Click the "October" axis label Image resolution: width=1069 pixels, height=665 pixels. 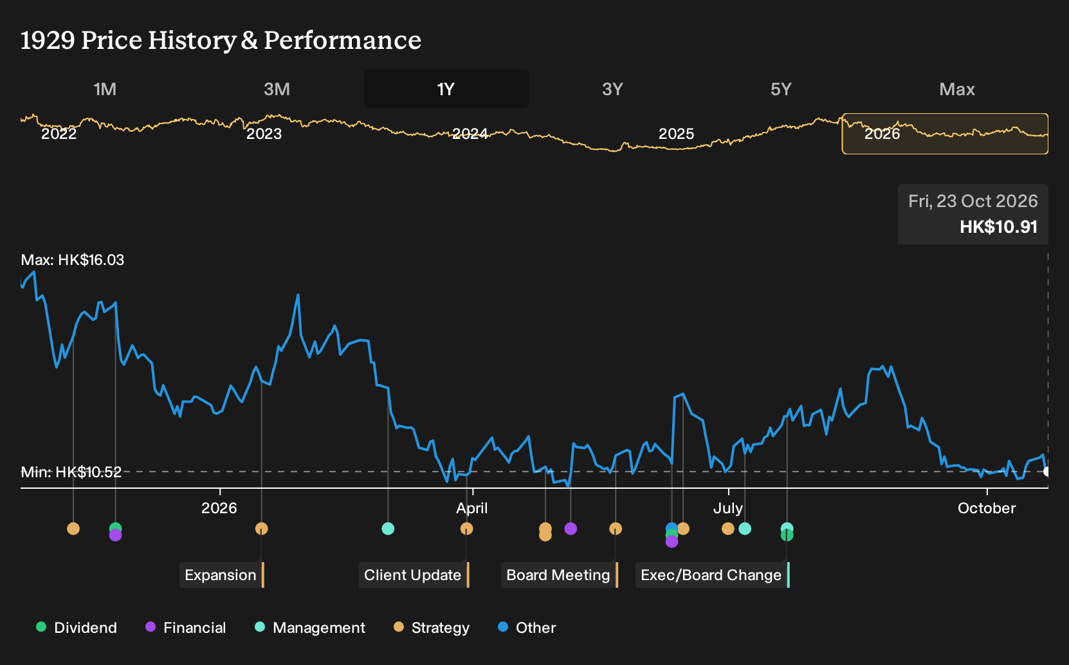[x=987, y=508]
